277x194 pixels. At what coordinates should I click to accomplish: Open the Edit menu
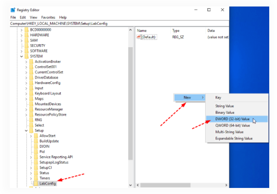click(x=22, y=17)
